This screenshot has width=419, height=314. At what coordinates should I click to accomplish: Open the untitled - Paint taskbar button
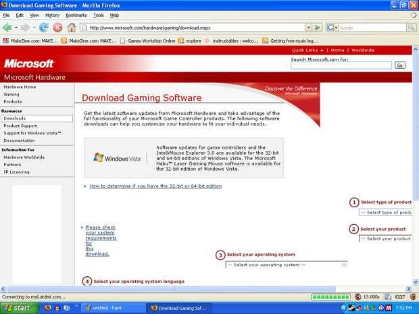coord(112,308)
